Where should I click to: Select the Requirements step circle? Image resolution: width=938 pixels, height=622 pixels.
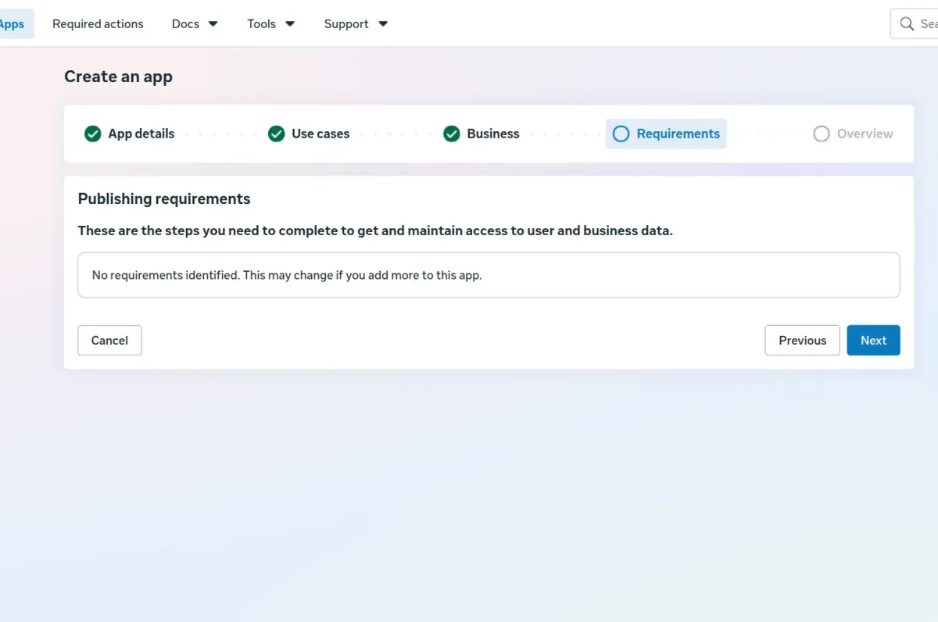tap(621, 134)
